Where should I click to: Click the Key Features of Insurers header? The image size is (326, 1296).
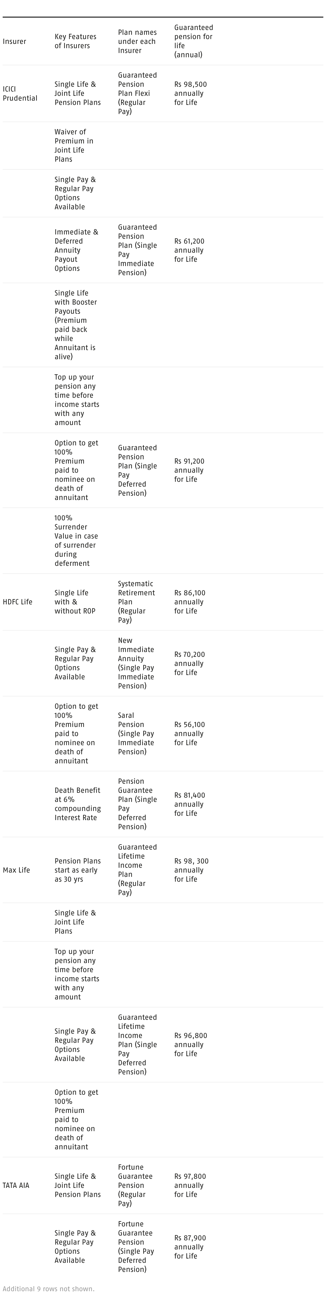coord(75,41)
